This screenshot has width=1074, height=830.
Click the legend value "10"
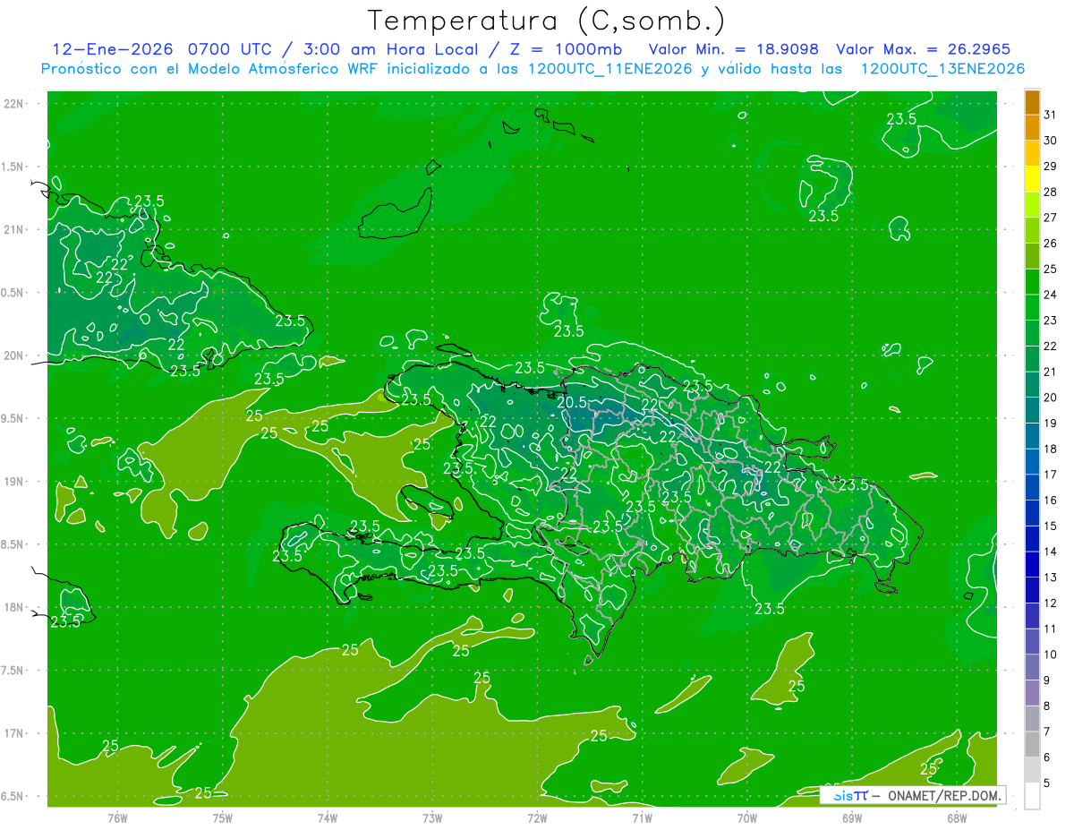[1051, 655]
